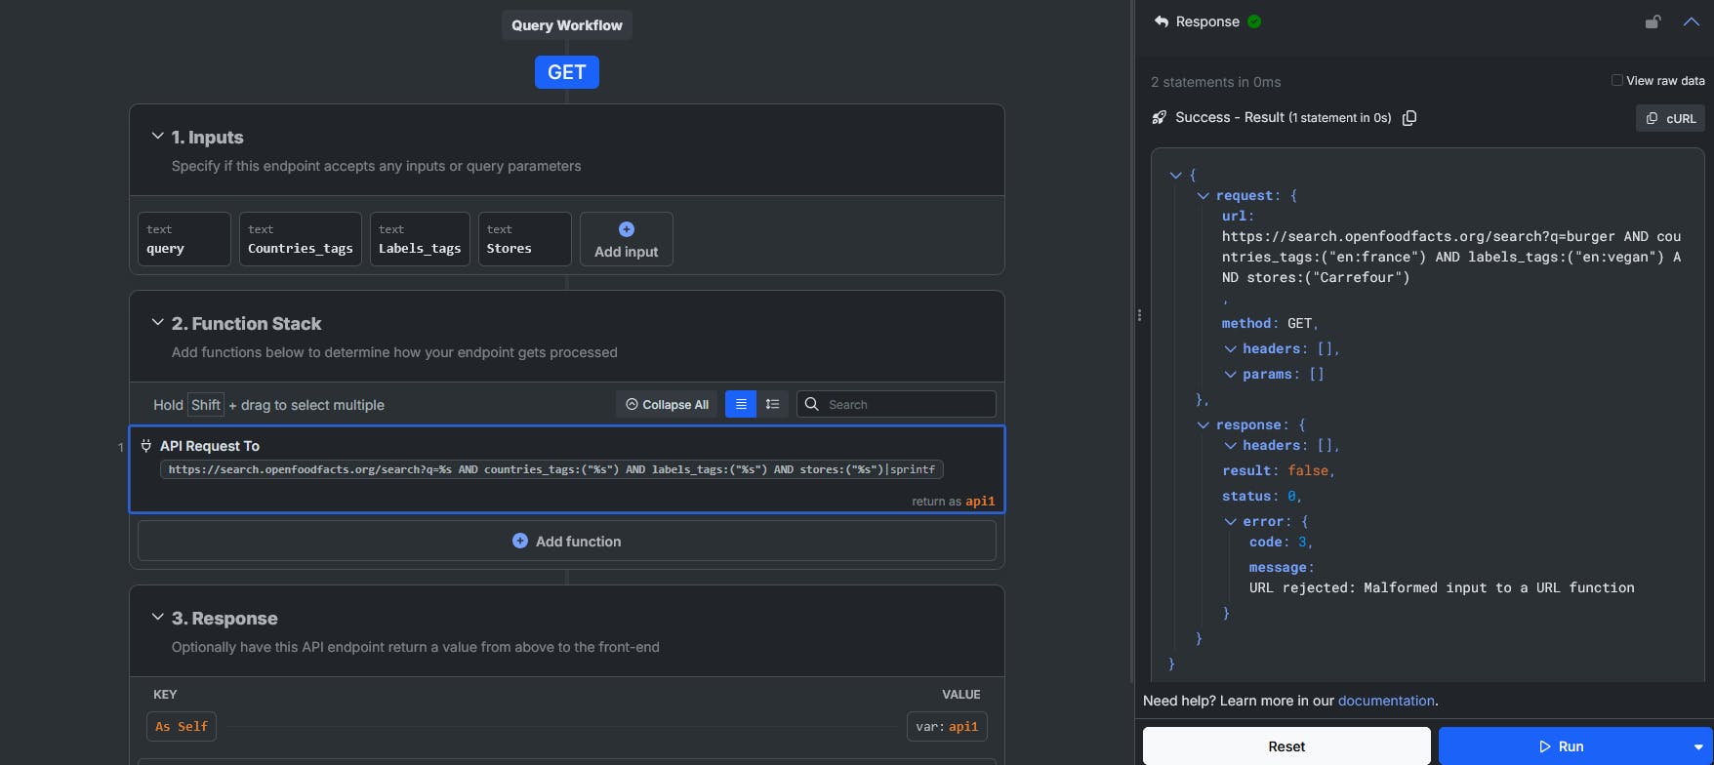Click the URL rejected error message
1714x765 pixels.
[1442, 587]
